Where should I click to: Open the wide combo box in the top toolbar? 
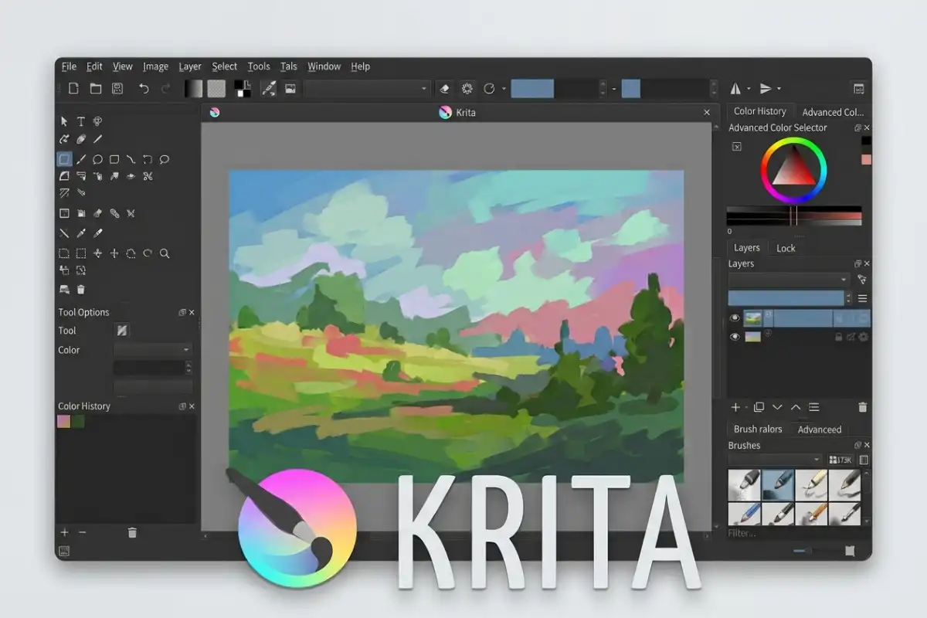point(367,89)
